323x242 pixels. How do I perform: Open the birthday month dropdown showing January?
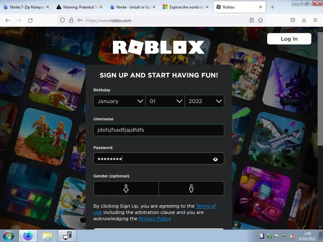[120, 101]
